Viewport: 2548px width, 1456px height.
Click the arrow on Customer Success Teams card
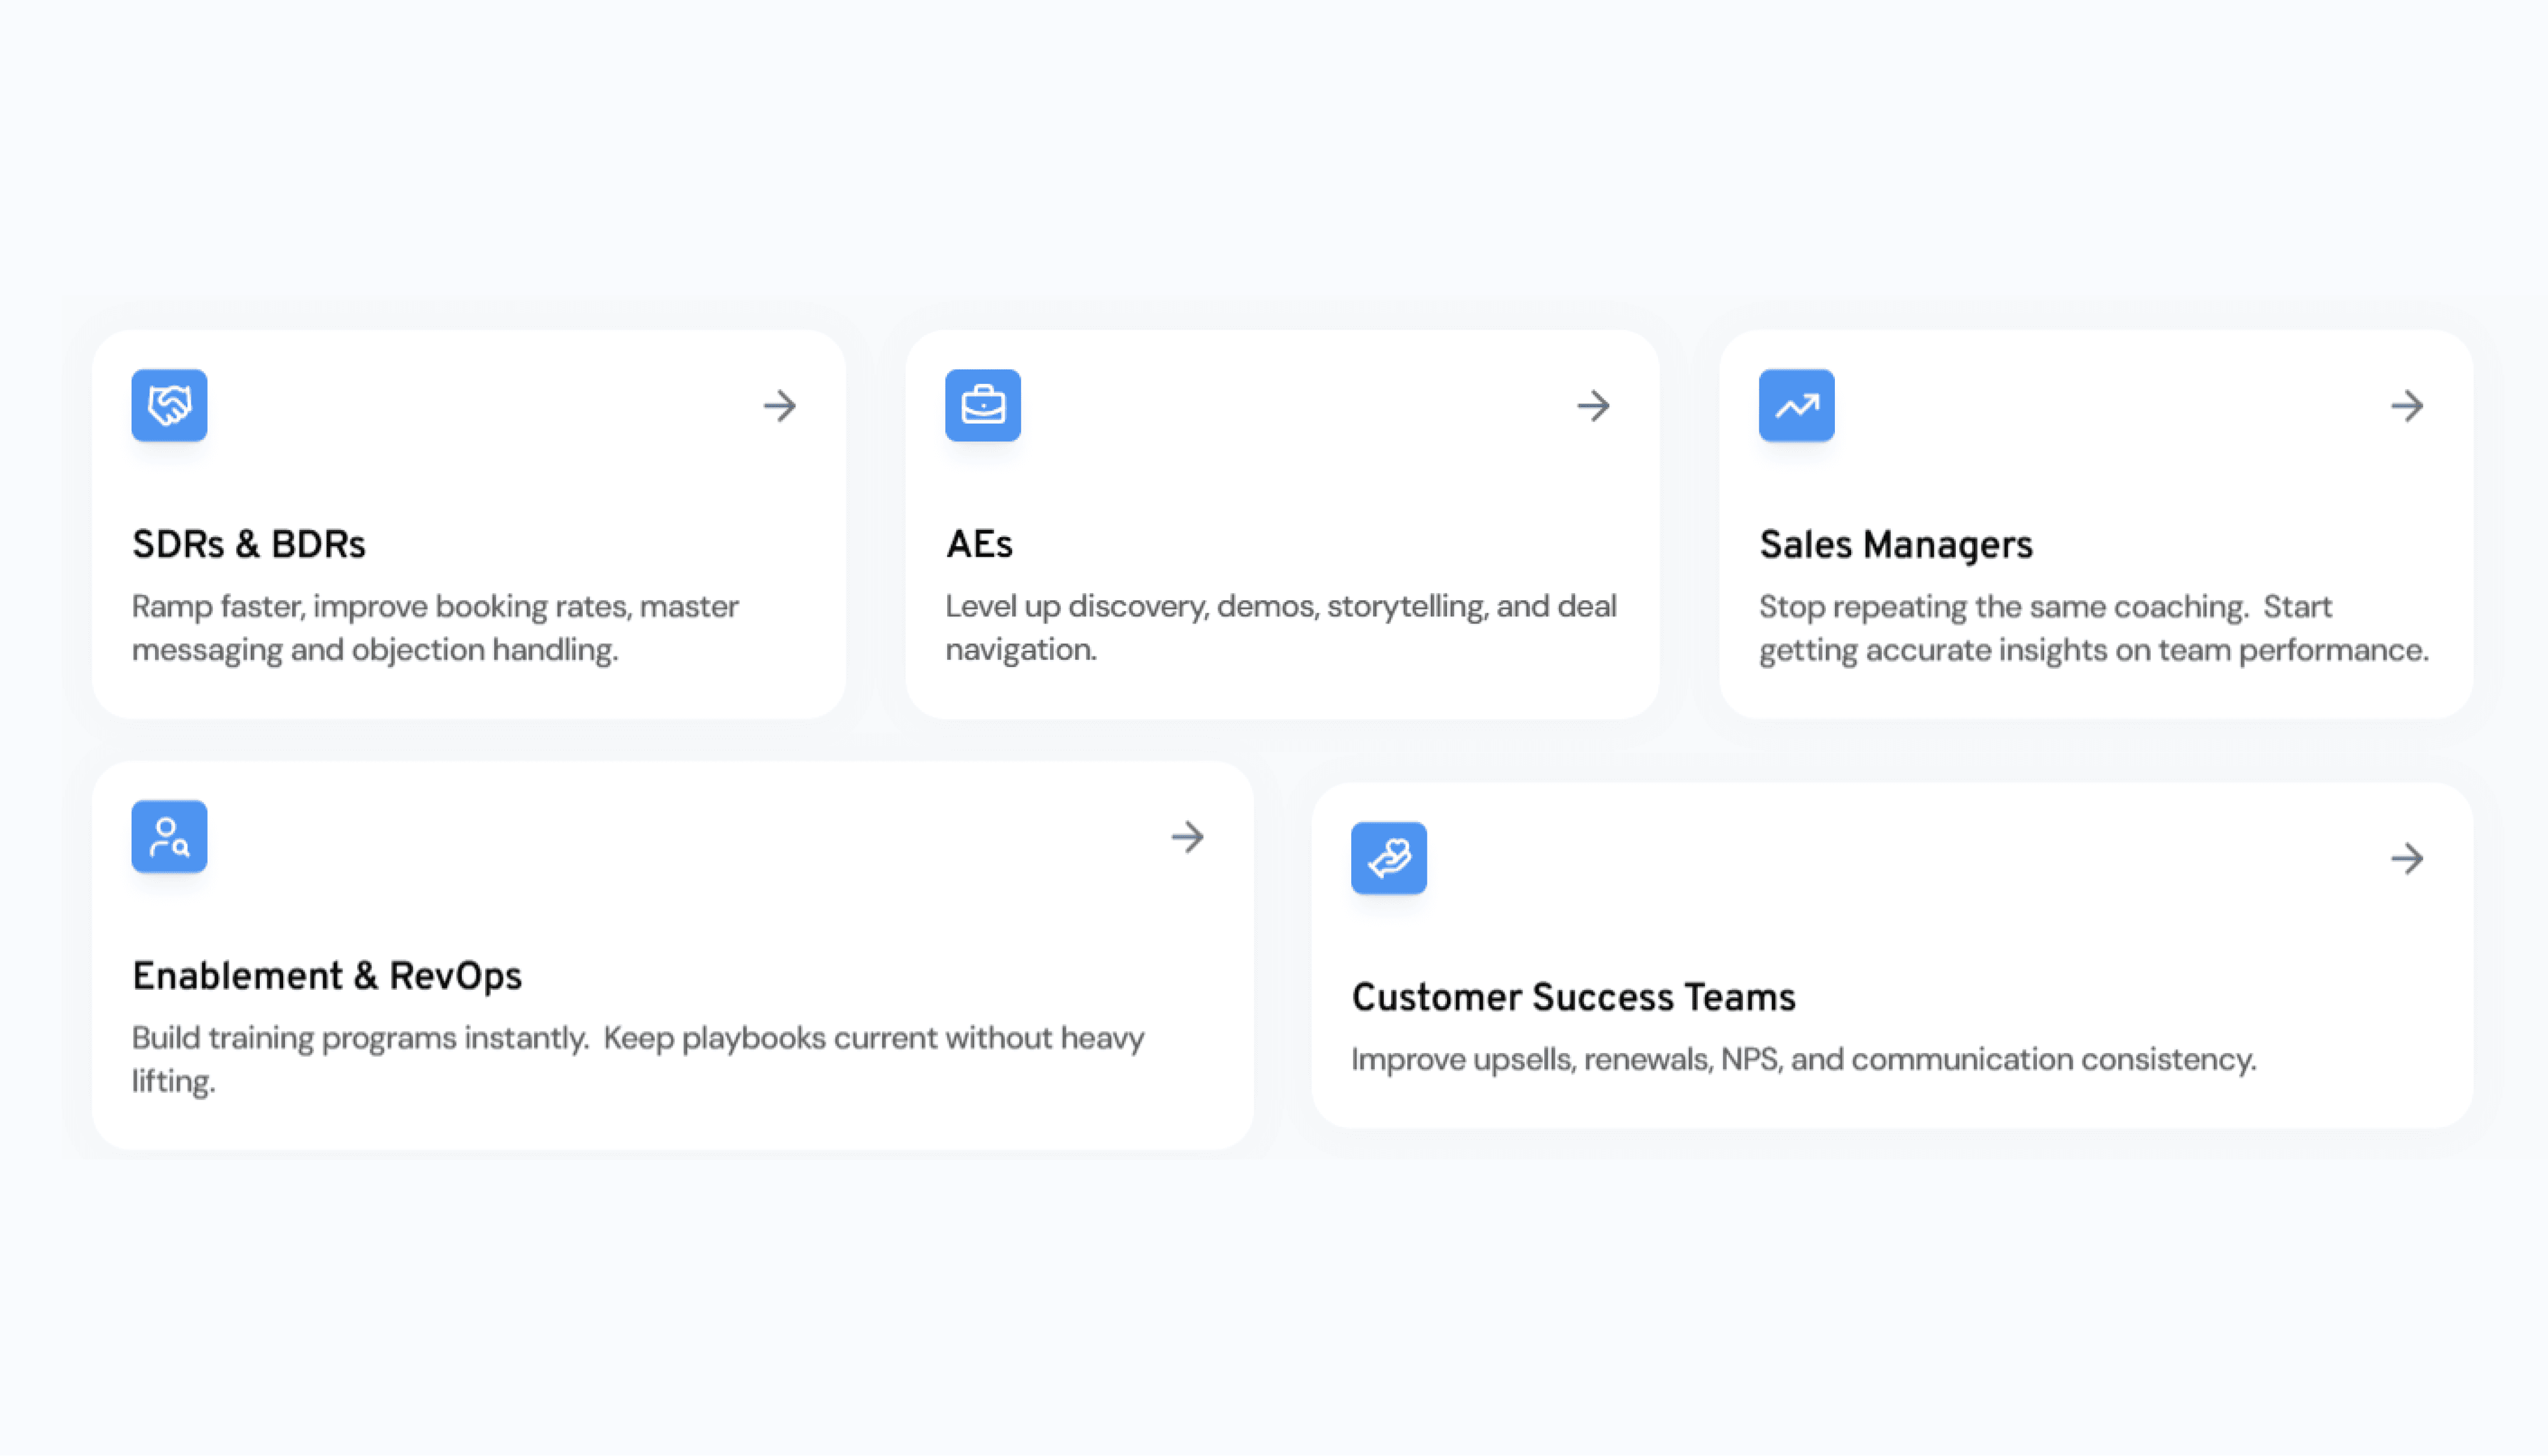click(x=2407, y=858)
